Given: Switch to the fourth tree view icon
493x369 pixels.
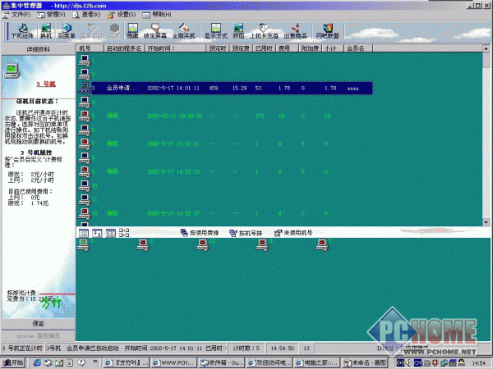Looking at the screenshot, I should tap(124, 233).
